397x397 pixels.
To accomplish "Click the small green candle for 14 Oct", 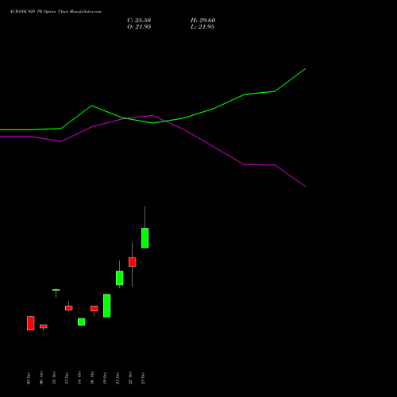I will (x=81, y=322).
